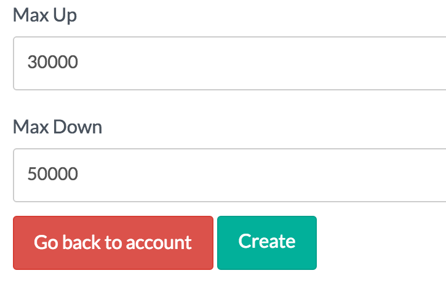Viewport: 446px width, 281px height.
Task: Return to account using the red button
Action: 113,242
